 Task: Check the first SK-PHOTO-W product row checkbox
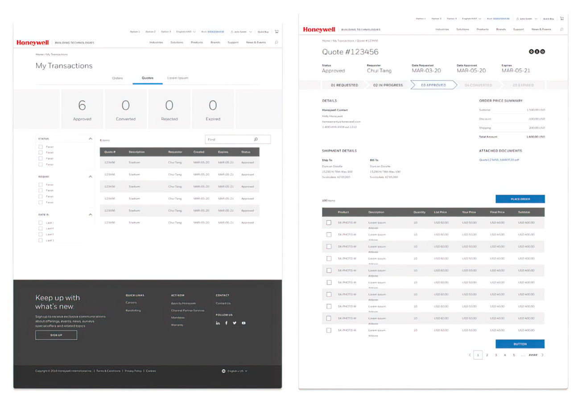click(x=329, y=222)
